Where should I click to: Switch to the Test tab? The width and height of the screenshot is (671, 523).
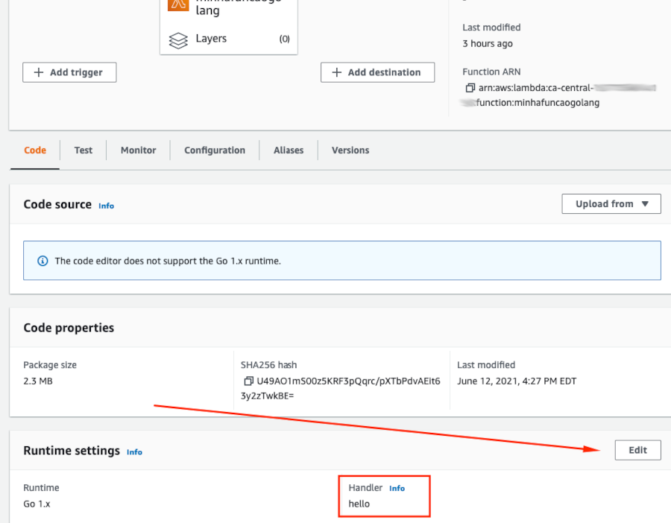[83, 150]
